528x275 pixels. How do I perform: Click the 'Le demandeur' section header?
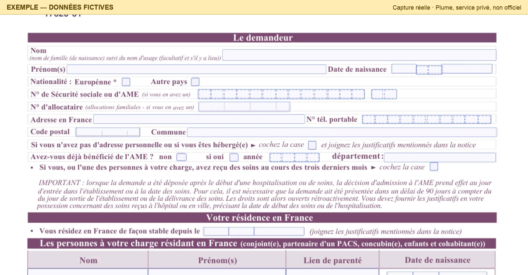262,37
